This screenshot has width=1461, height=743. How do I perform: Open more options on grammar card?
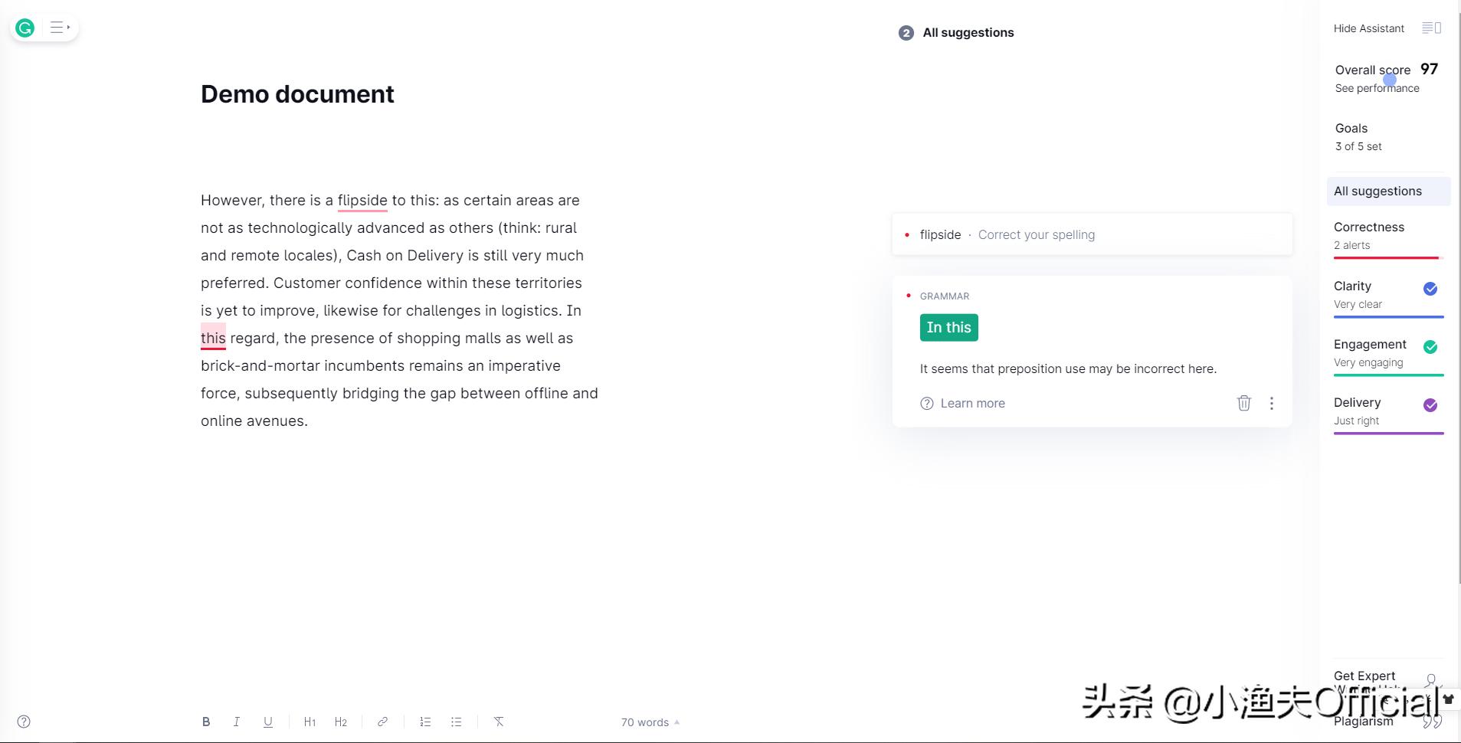pyautogui.click(x=1272, y=403)
